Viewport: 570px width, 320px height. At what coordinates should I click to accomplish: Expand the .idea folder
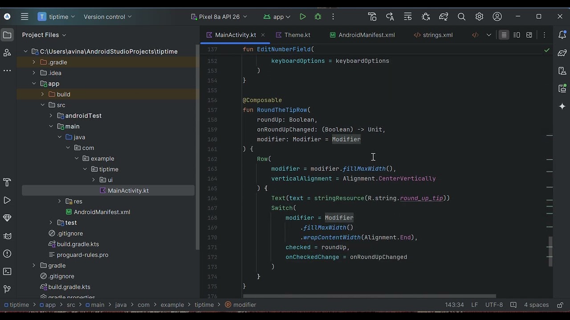point(34,73)
